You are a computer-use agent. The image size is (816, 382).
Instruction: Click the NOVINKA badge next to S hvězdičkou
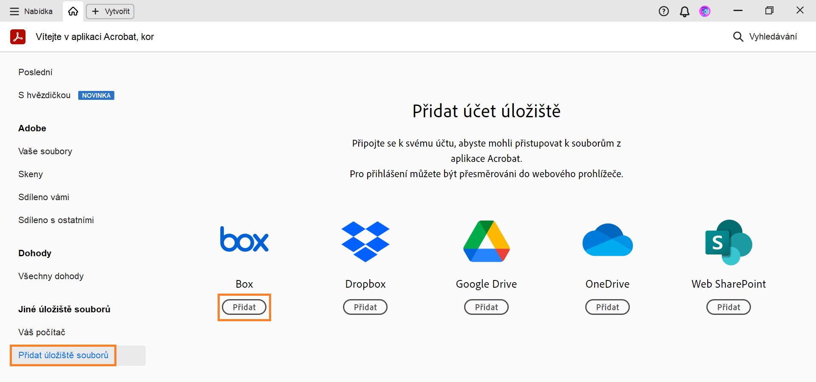click(x=96, y=95)
